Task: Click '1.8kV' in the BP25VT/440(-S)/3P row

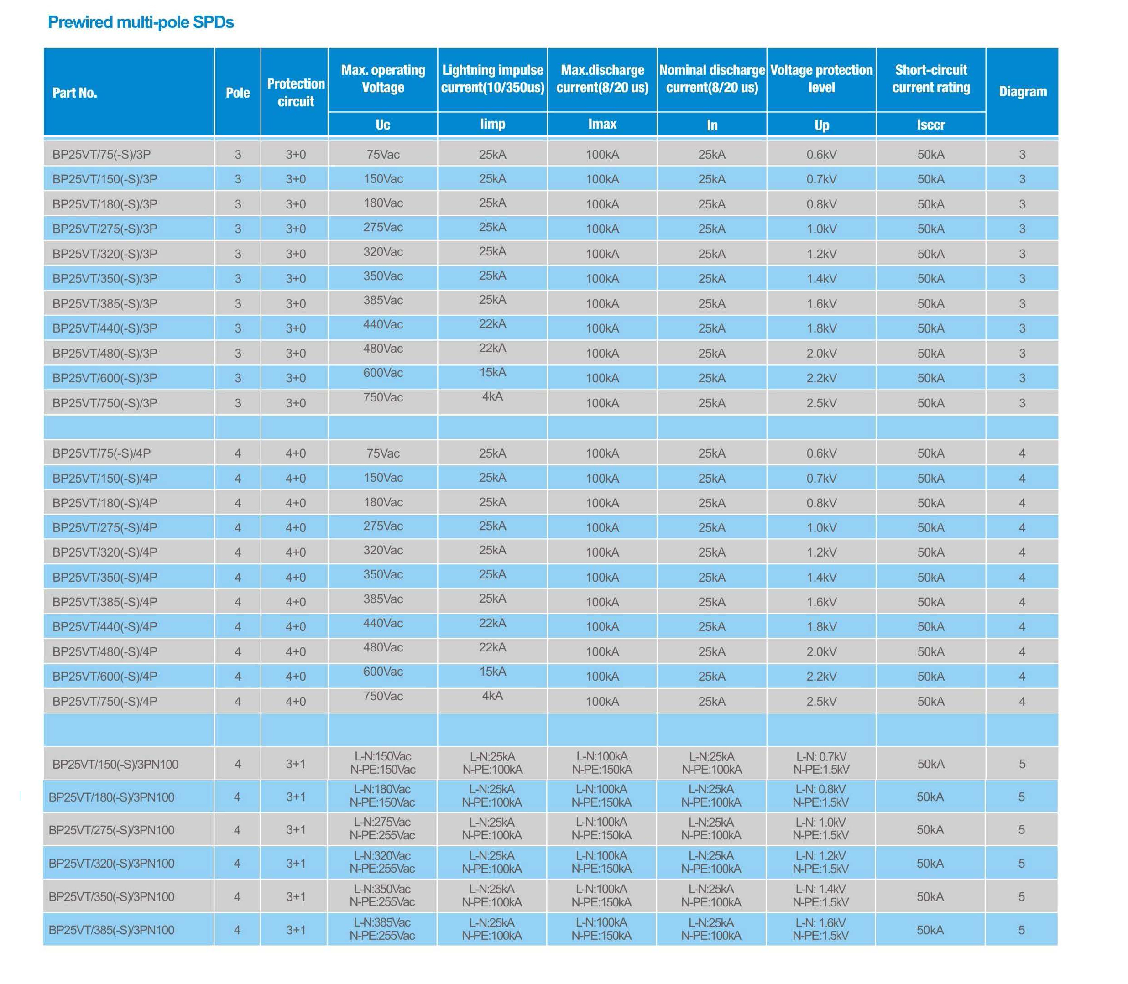Action: 821,328
